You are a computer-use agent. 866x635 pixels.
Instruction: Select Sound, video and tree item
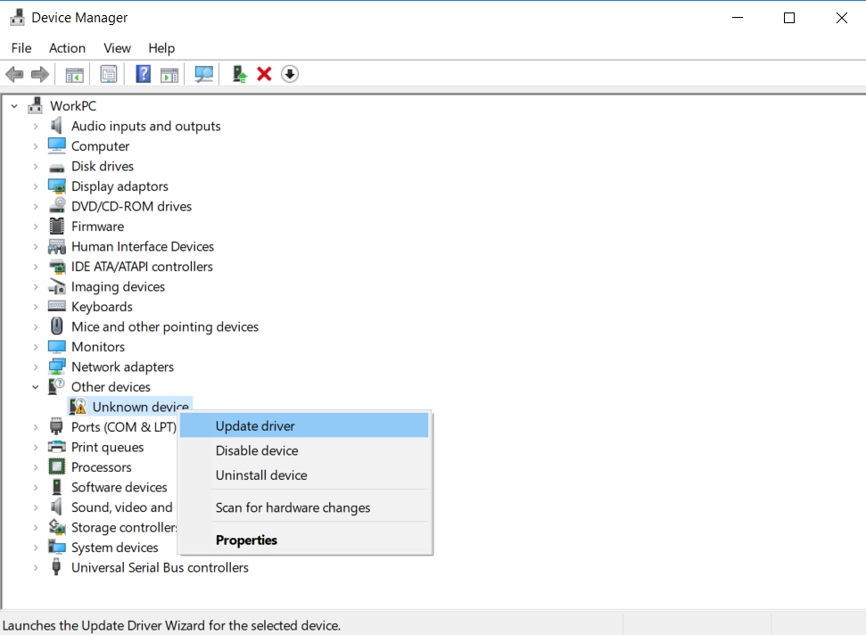(121, 507)
